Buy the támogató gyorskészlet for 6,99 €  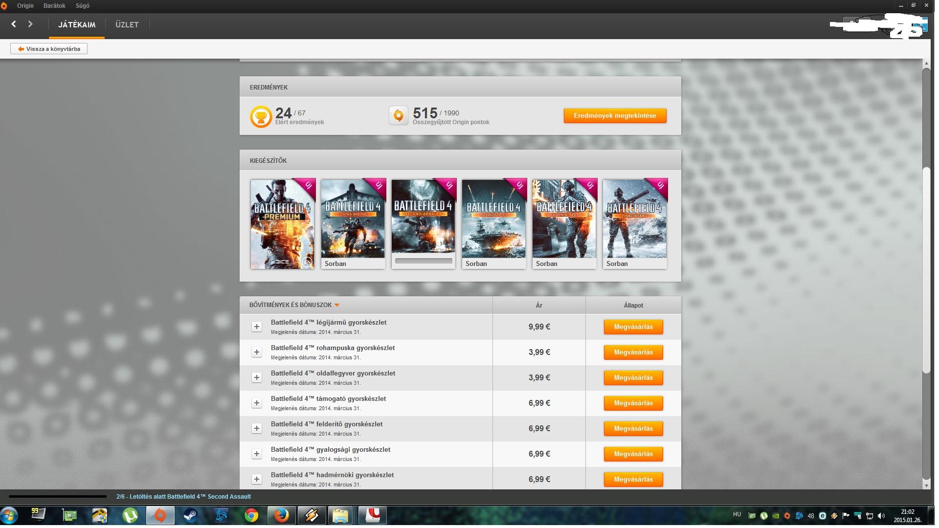pyautogui.click(x=633, y=403)
